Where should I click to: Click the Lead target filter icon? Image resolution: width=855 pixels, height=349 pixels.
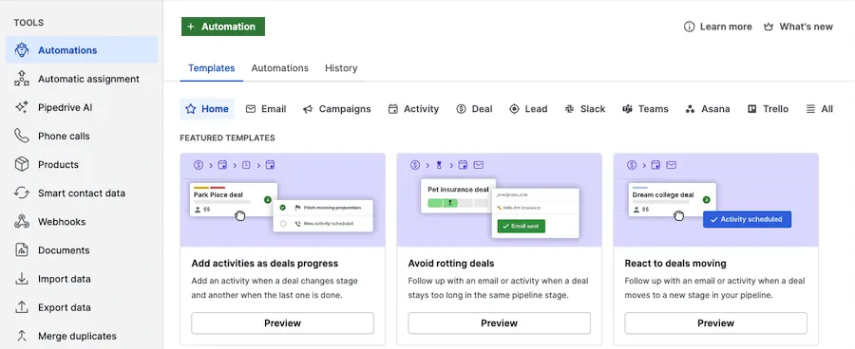click(x=514, y=109)
